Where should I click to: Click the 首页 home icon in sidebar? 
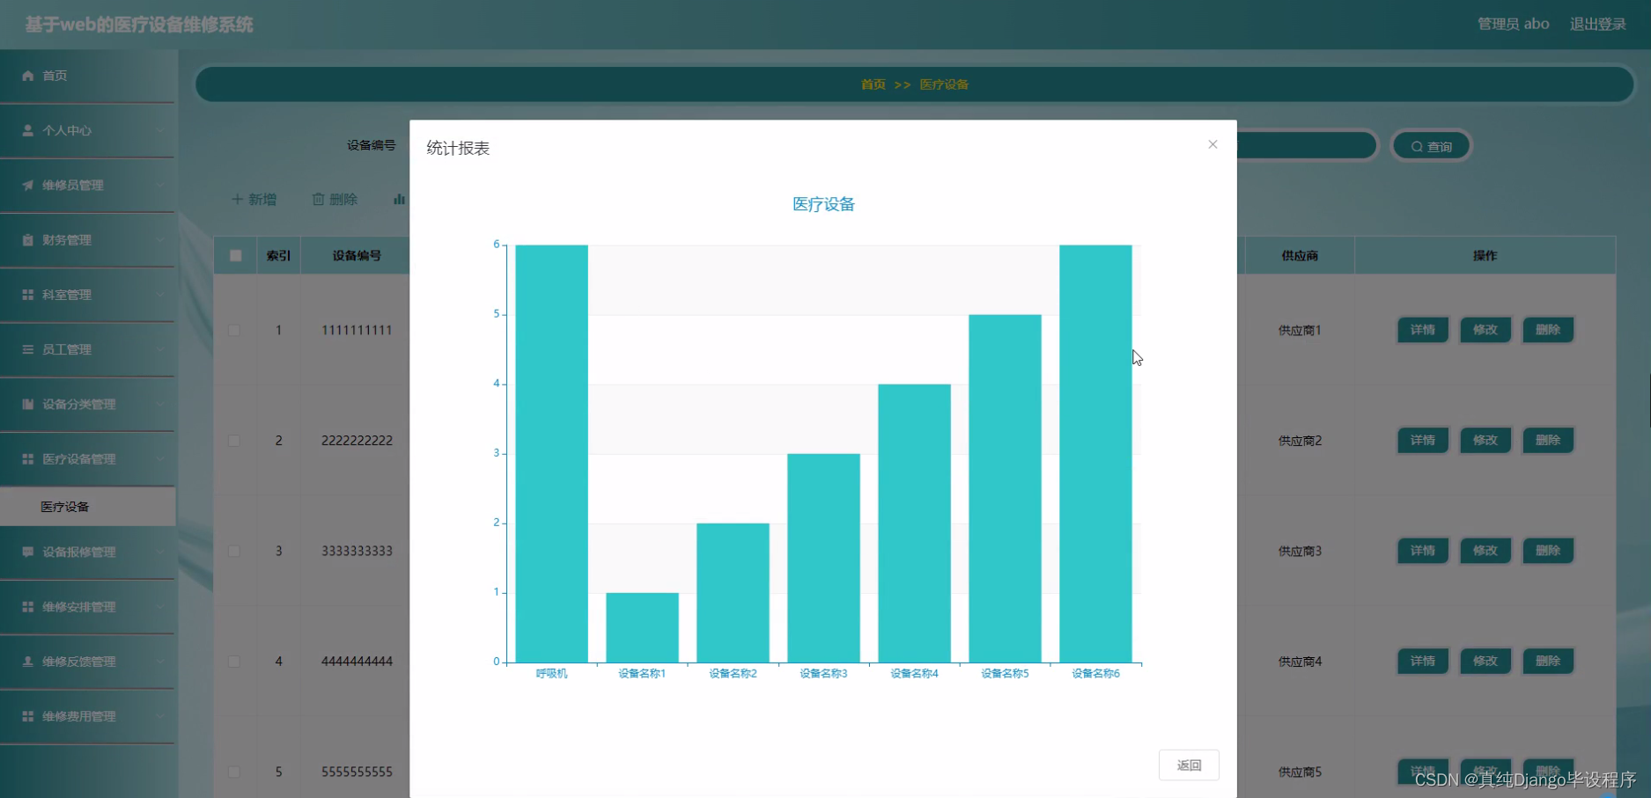(x=27, y=76)
